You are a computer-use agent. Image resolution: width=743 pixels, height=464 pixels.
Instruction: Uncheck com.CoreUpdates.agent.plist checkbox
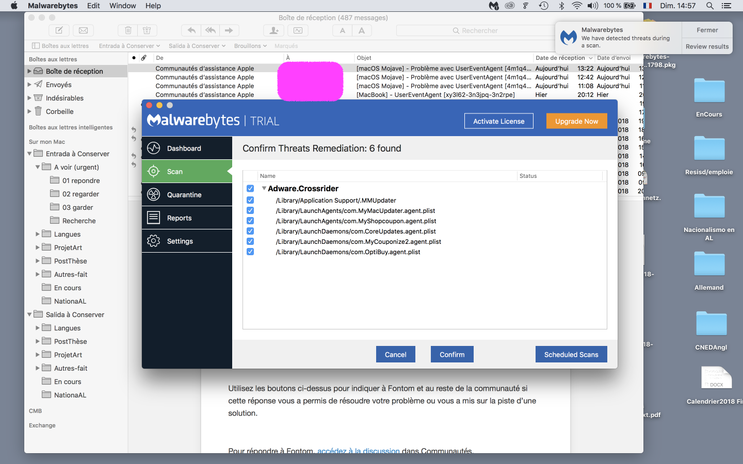[x=250, y=231]
